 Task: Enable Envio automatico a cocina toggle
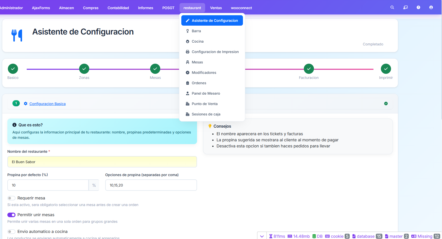pyautogui.click(x=11, y=232)
